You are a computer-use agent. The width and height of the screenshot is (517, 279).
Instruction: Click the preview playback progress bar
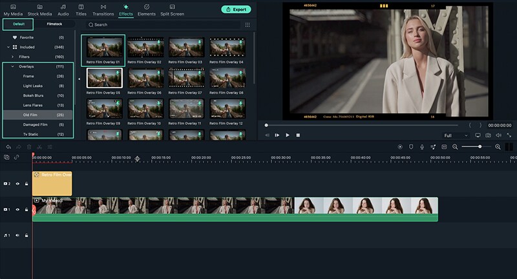click(x=362, y=125)
